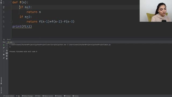172x97 pixels.
Task: Click fold end marker beside line 5
Action: pos(11,22)
